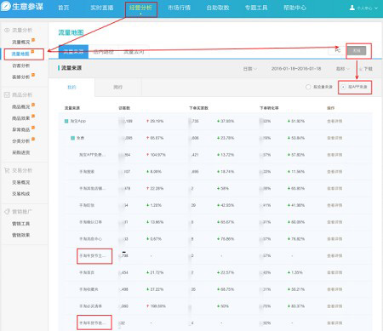Open 交易概况 in the sidebar
Image resolution: width=383 pixels, height=331 pixels.
click(x=20, y=182)
